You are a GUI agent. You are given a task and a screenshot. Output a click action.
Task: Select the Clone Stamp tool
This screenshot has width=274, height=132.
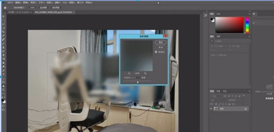[3, 47]
